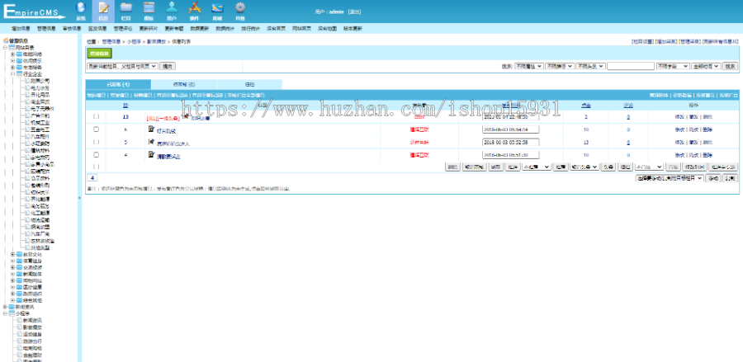743x362 pixels.
Task: Open the 模板 (Template) icon in header
Action: click(x=149, y=9)
